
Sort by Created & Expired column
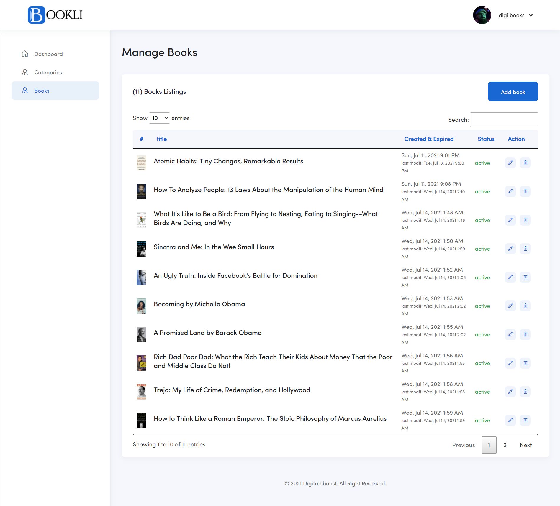tap(429, 139)
